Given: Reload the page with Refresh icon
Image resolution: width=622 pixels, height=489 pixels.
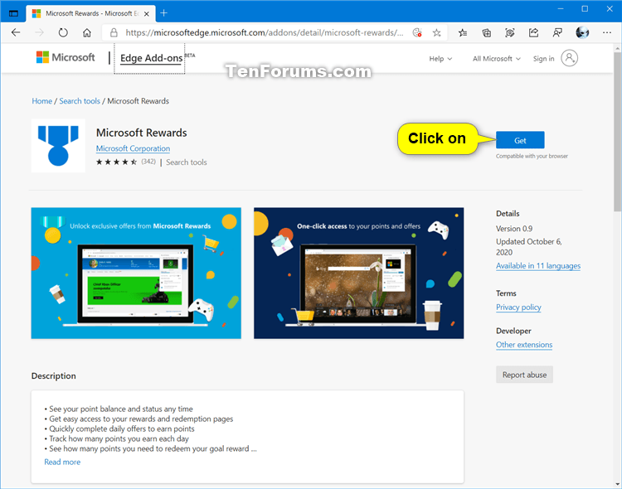Looking at the screenshot, I should [x=63, y=32].
